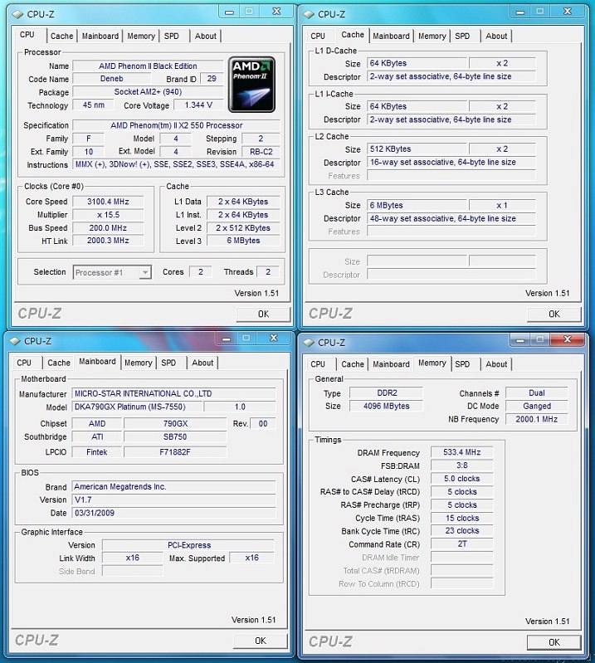The height and width of the screenshot is (663, 595).
Task: Click the chipset value '790GX'
Action: (x=175, y=424)
